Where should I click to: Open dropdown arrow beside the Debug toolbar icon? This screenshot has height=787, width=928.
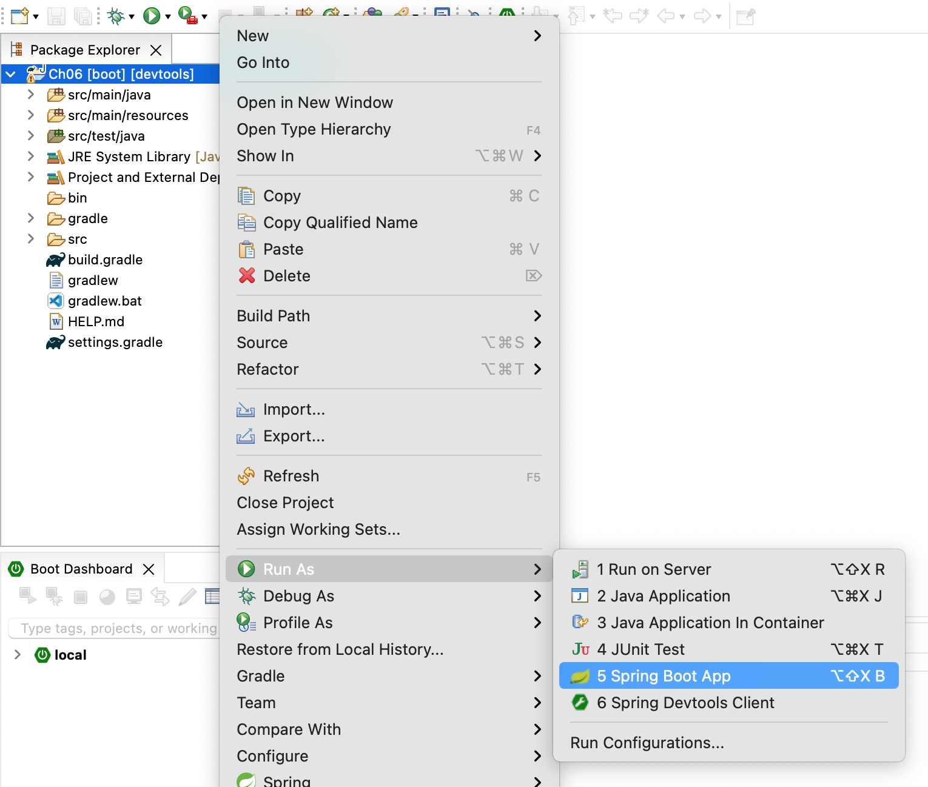point(132,17)
